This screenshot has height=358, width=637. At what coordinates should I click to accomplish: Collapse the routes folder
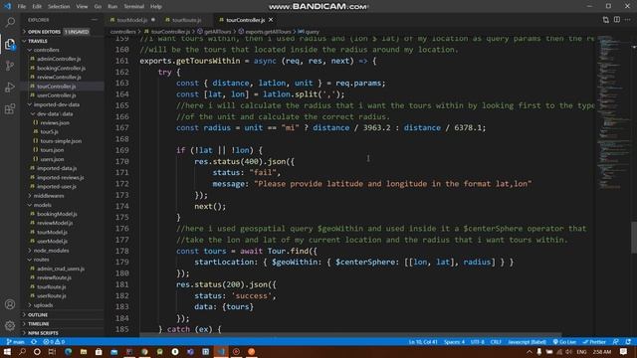(x=41, y=260)
